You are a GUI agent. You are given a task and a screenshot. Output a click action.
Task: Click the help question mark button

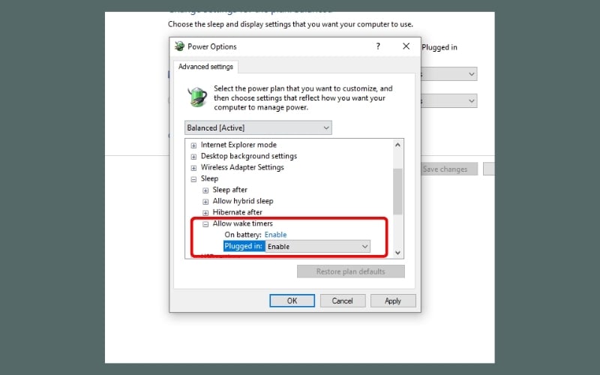click(x=377, y=46)
